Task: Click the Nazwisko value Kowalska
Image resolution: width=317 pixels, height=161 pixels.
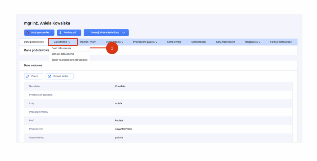Action: coord(120,86)
